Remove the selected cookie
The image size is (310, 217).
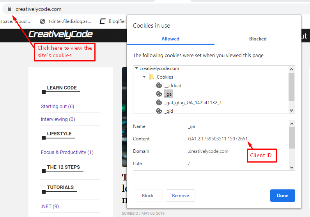tap(180, 196)
